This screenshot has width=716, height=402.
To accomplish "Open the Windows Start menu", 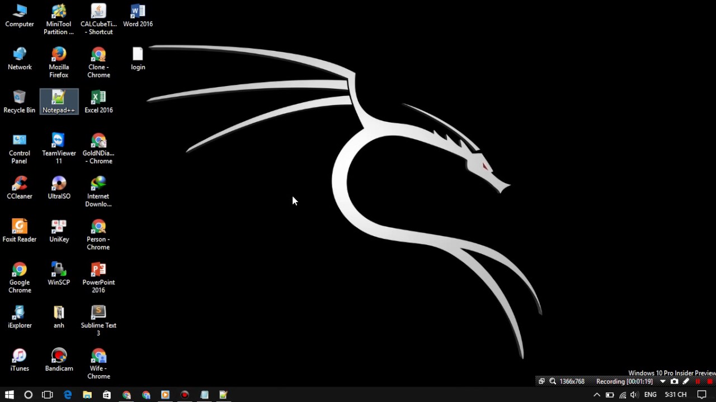I will pos(9,395).
